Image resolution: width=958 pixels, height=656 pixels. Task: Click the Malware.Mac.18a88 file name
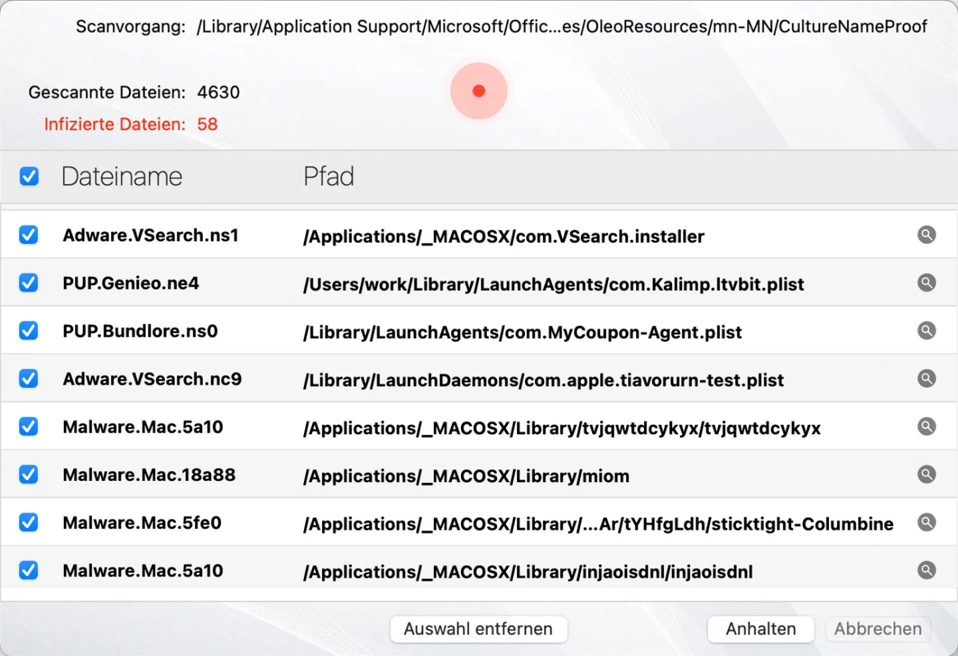pos(149,474)
